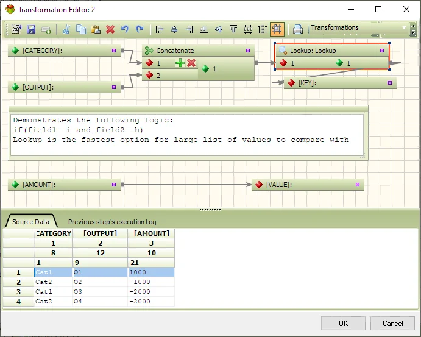Select cell O2 in row 2

coord(100,282)
